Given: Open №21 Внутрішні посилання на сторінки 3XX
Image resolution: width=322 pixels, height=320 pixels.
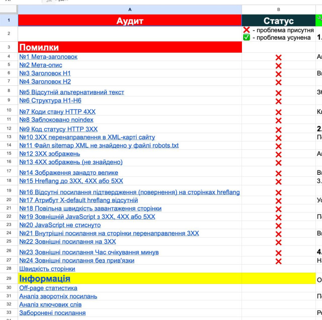Looking at the screenshot, I should tap(109, 233).
